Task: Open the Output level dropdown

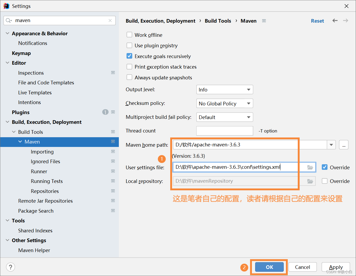Action: [225, 90]
